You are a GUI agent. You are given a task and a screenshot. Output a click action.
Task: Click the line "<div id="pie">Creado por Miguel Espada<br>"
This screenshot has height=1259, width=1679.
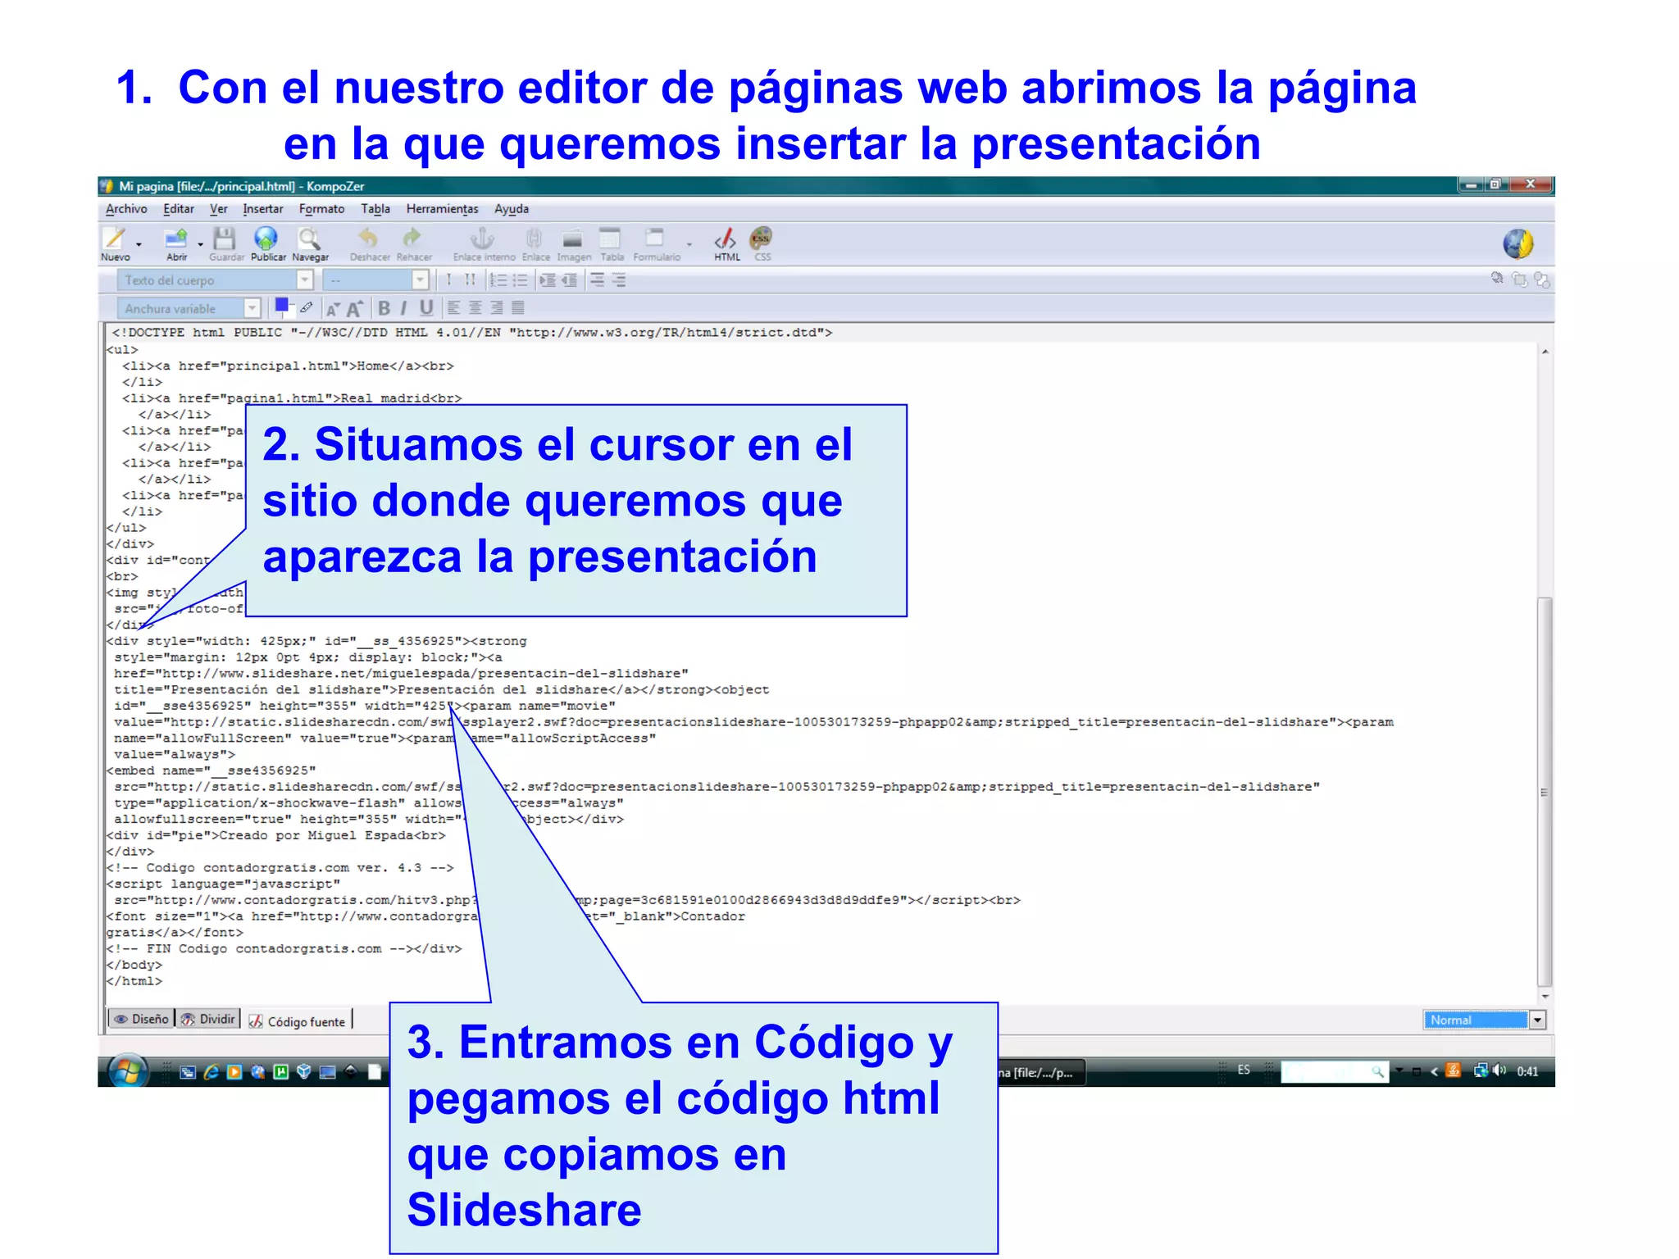[275, 835]
